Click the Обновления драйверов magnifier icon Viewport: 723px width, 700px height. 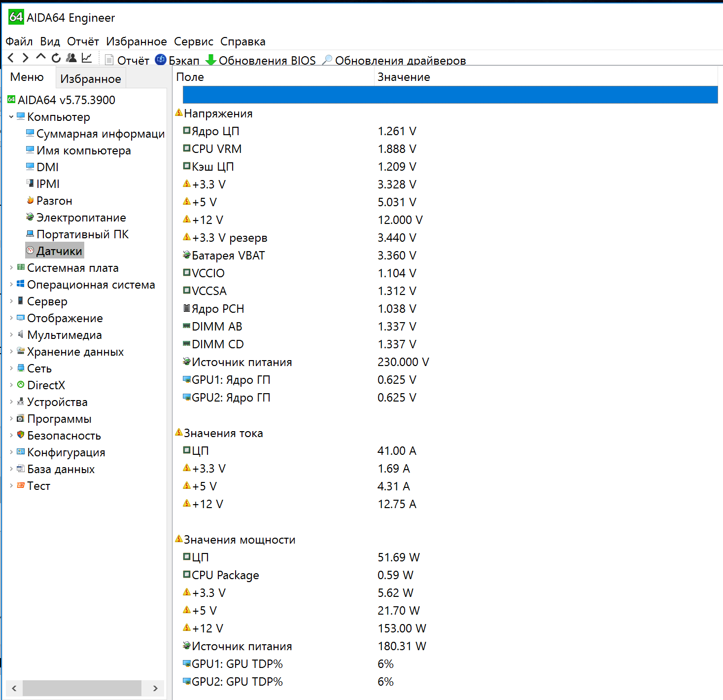327,60
